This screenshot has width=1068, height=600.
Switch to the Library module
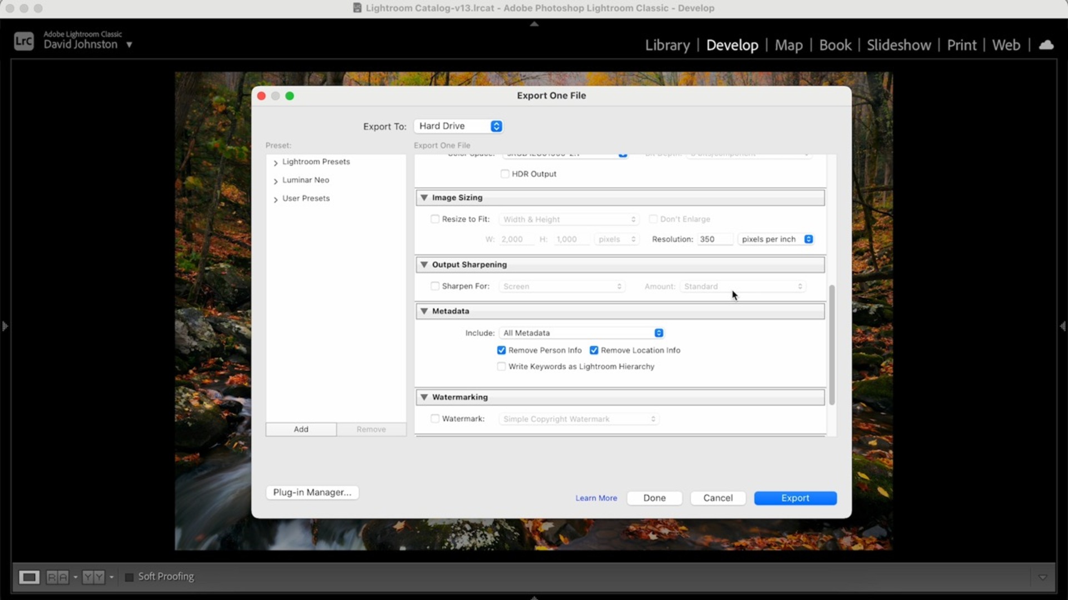(x=667, y=45)
